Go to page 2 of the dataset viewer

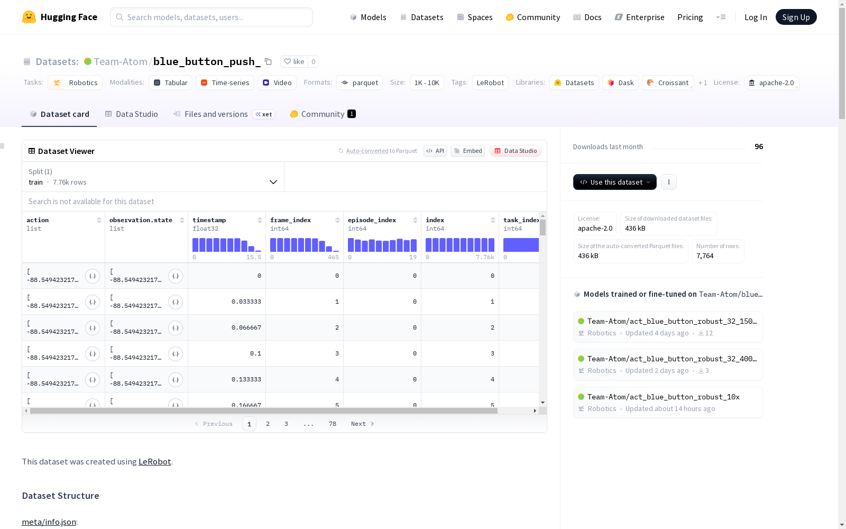[x=268, y=424]
